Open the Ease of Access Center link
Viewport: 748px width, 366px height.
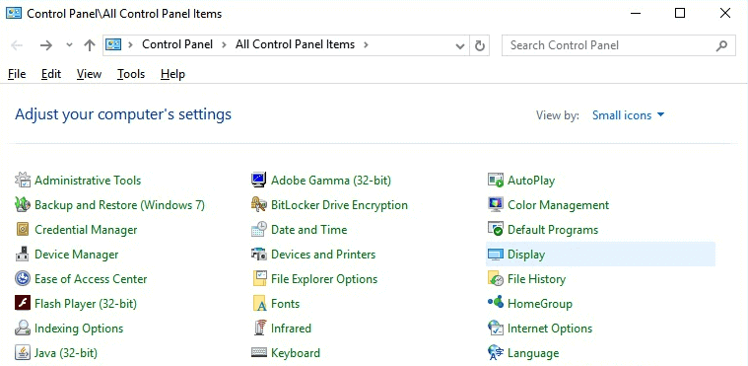(x=91, y=279)
